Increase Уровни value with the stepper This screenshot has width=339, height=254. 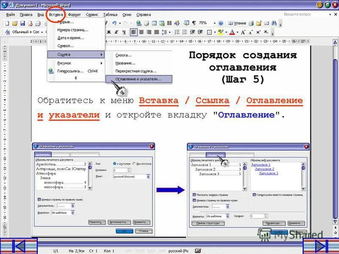point(265,214)
